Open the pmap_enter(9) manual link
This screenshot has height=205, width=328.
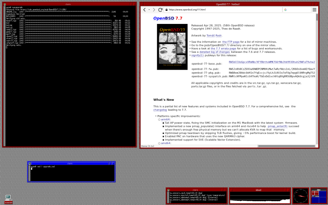pos(278,126)
